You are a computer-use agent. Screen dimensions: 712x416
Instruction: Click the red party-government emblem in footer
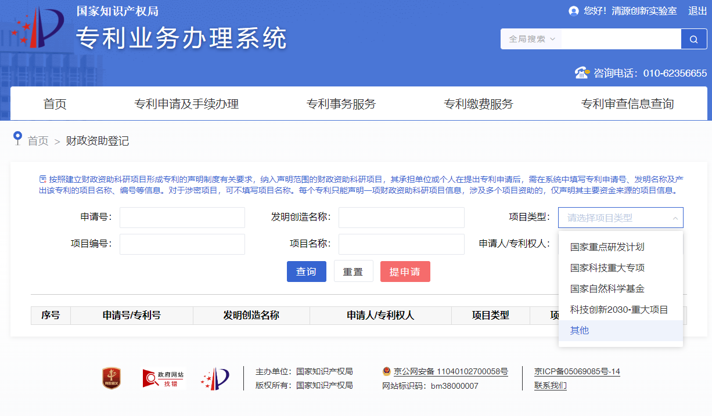tap(112, 378)
